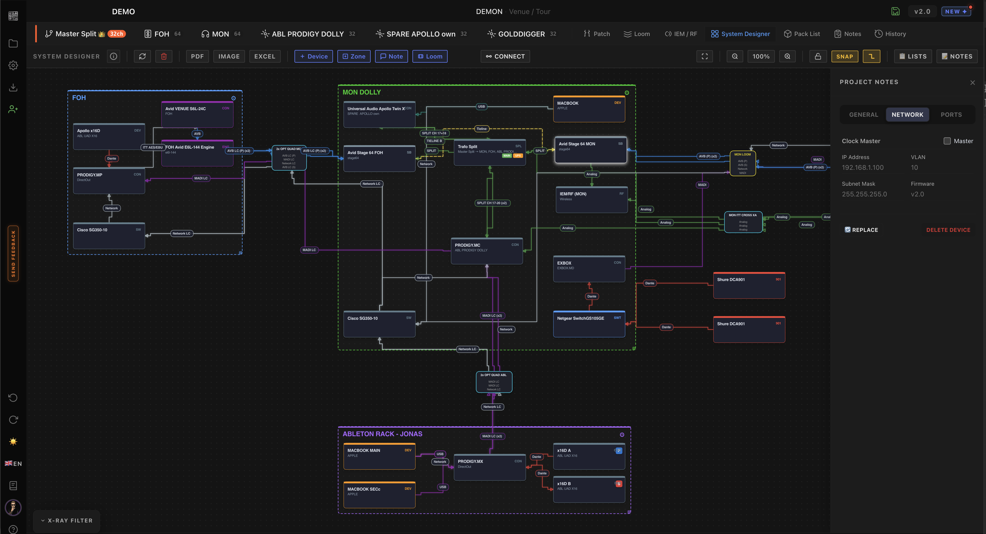
Task: Open the 100% zoom level control
Action: [761, 56]
